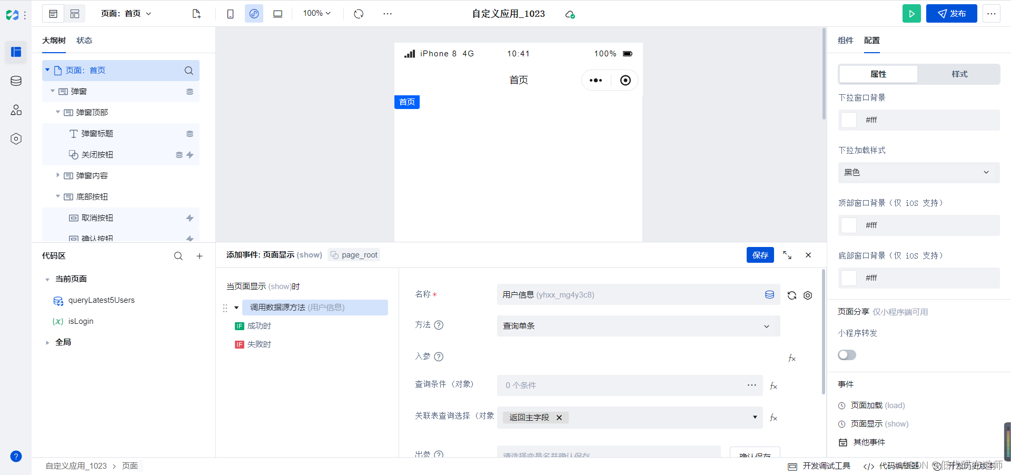Close the event editor panel
1011x475 pixels.
tap(808, 255)
